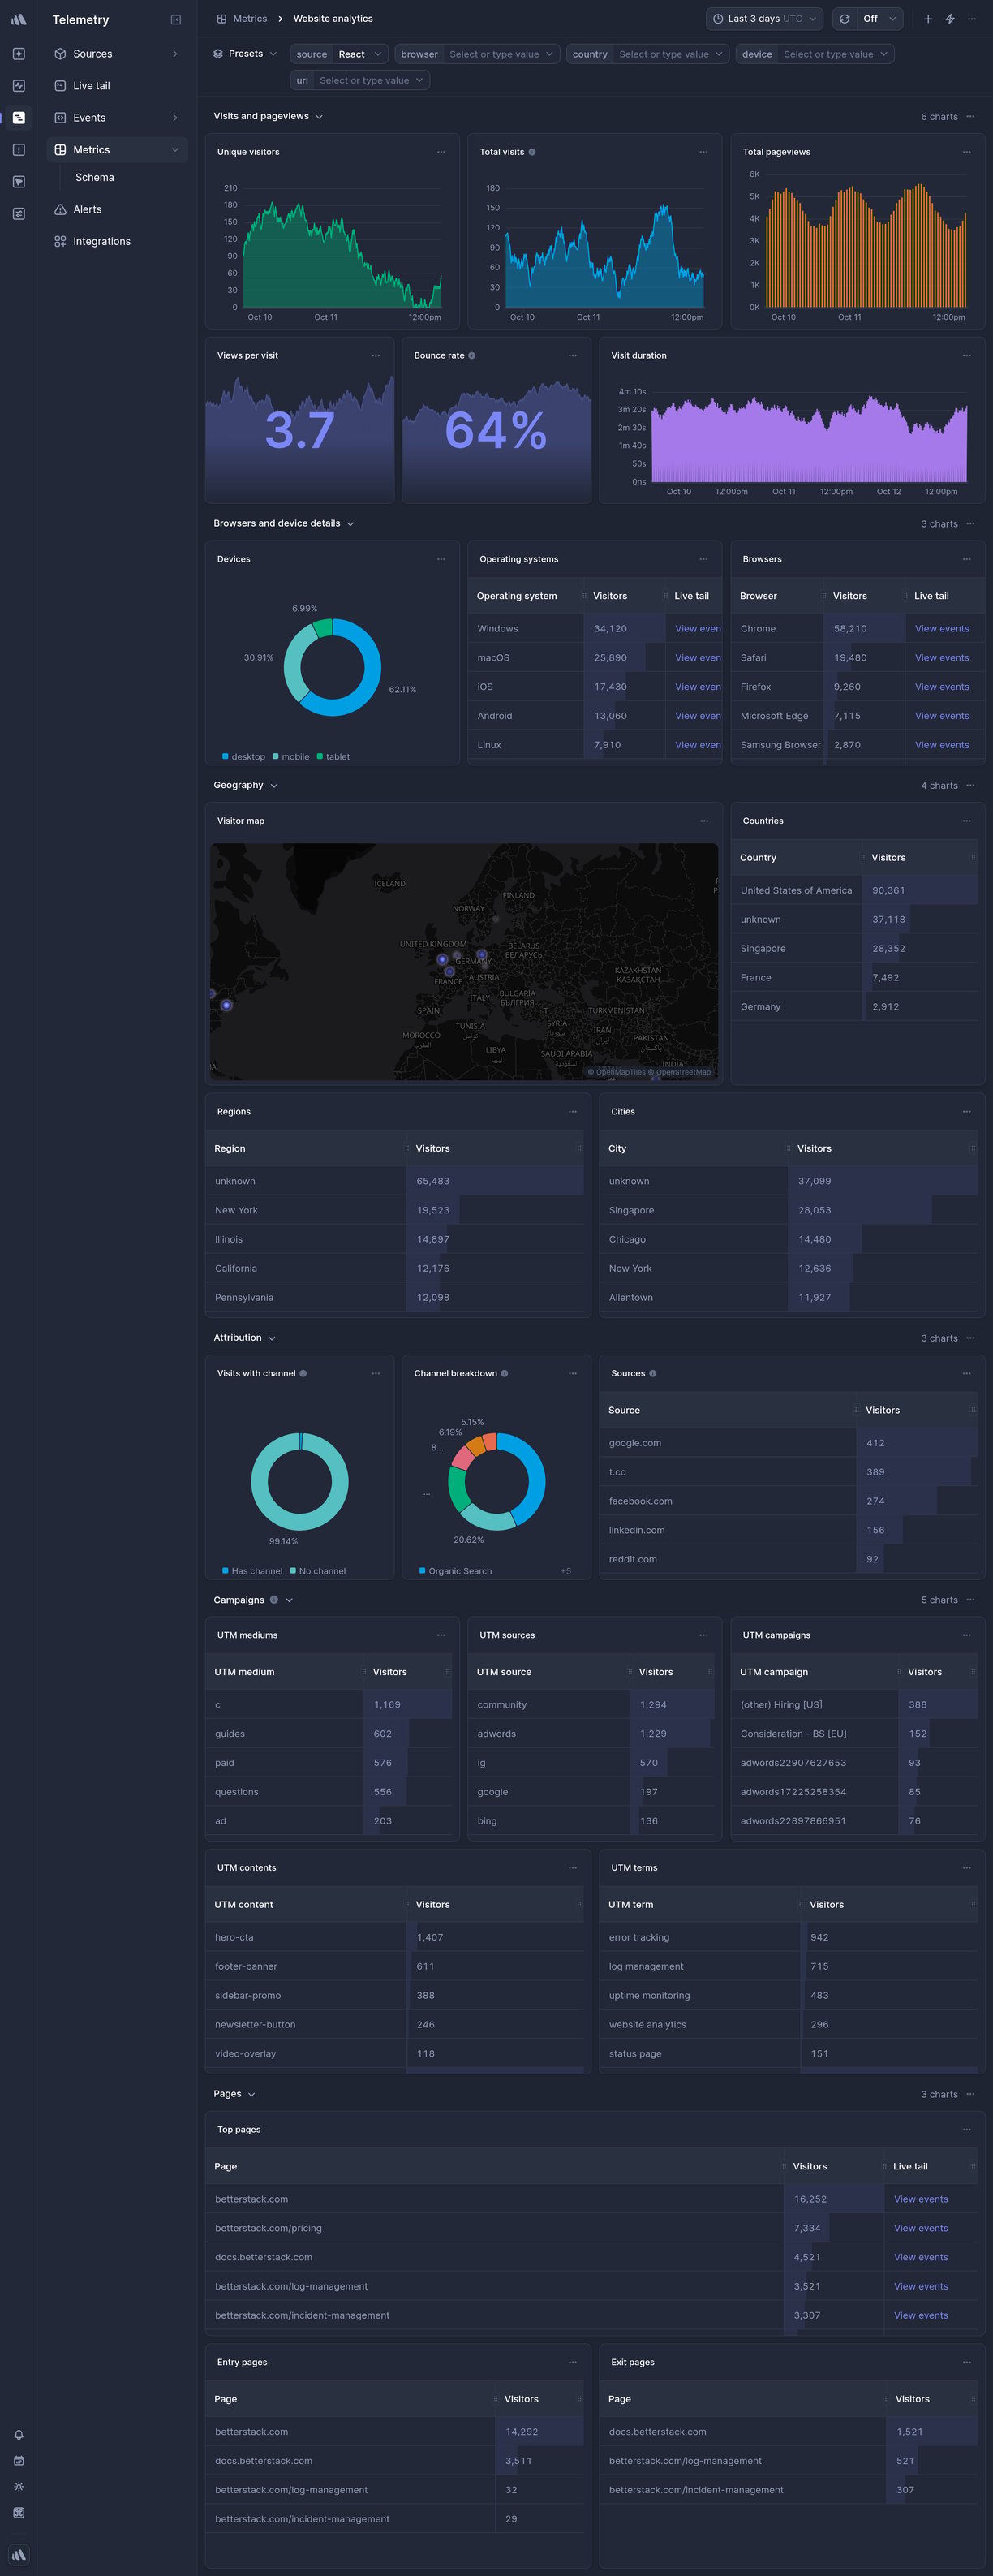Viewport: 993px width, 2576px height.
Task: Open Total pageviews chart options menu
Action: 967,152
